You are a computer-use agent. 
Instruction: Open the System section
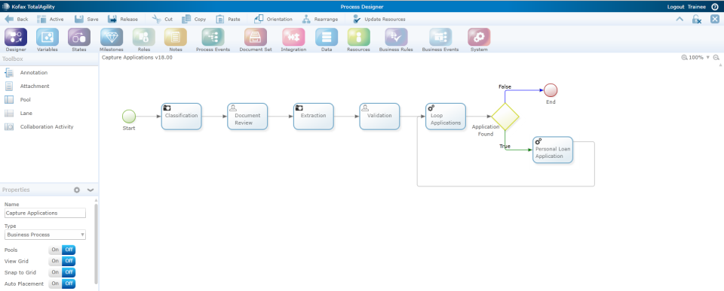479,40
